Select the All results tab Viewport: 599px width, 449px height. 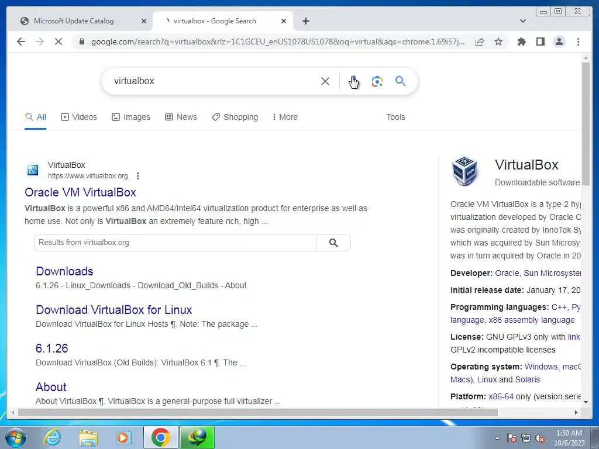pyautogui.click(x=36, y=117)
